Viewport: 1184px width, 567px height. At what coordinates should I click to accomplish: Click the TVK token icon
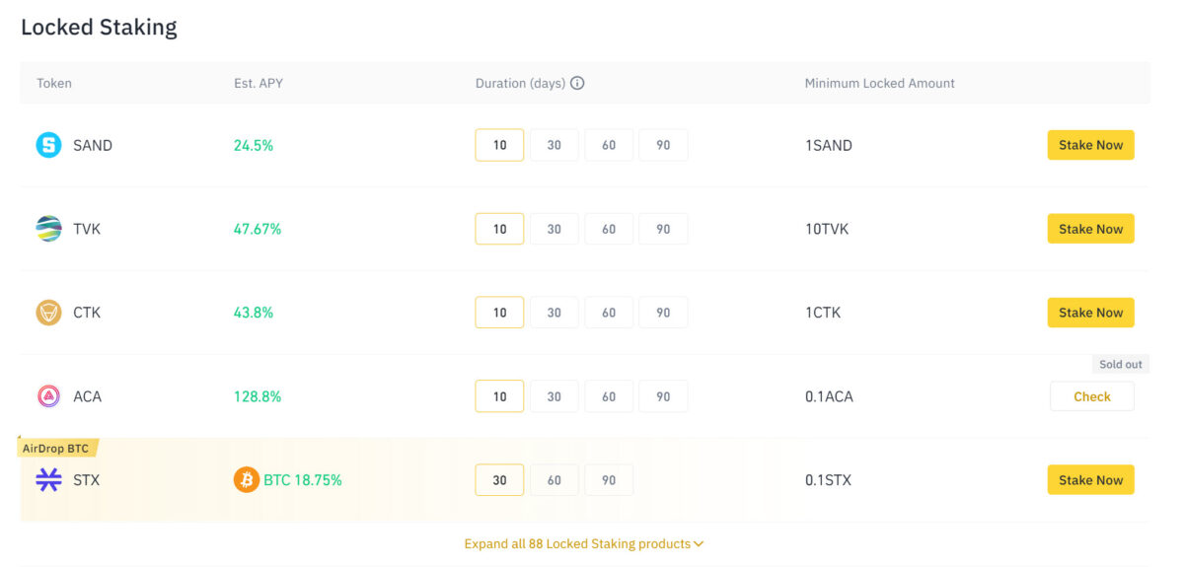pyautogui.click(x=48, y=229)
